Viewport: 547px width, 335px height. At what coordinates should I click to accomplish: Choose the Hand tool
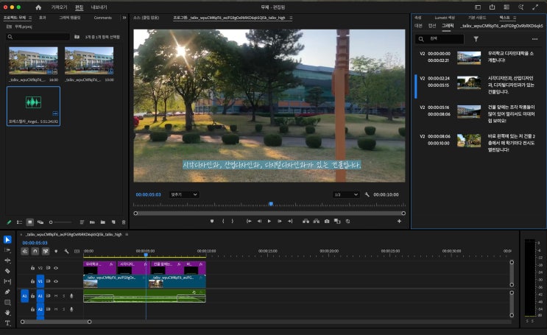(x=7, y=313)
